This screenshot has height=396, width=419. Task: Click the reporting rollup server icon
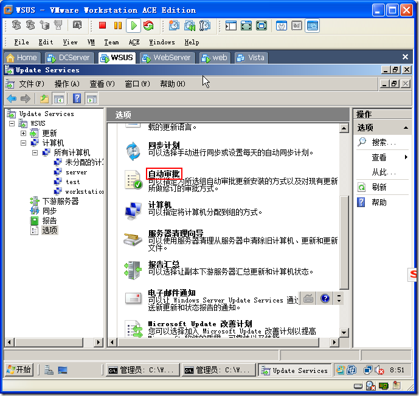point(133,270)
